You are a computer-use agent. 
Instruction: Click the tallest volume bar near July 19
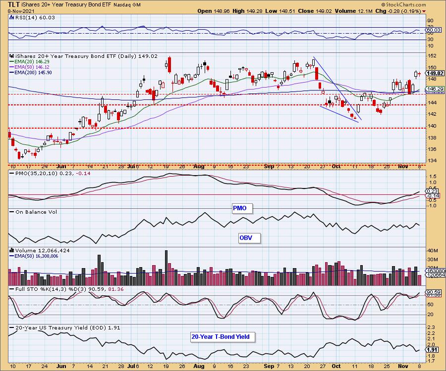point(166,268)
